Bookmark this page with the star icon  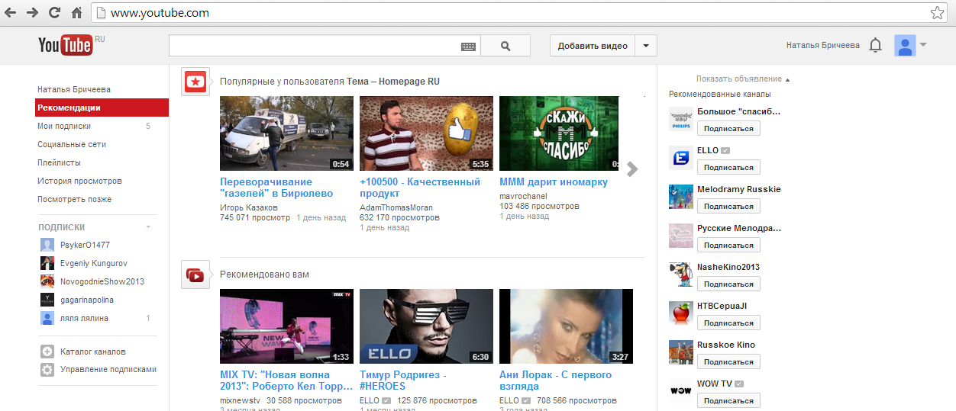pos(937,13)
